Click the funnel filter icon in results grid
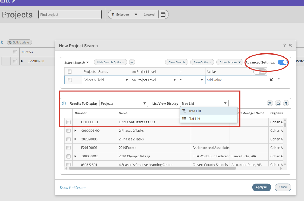304x201 pixels. (286, 103)
